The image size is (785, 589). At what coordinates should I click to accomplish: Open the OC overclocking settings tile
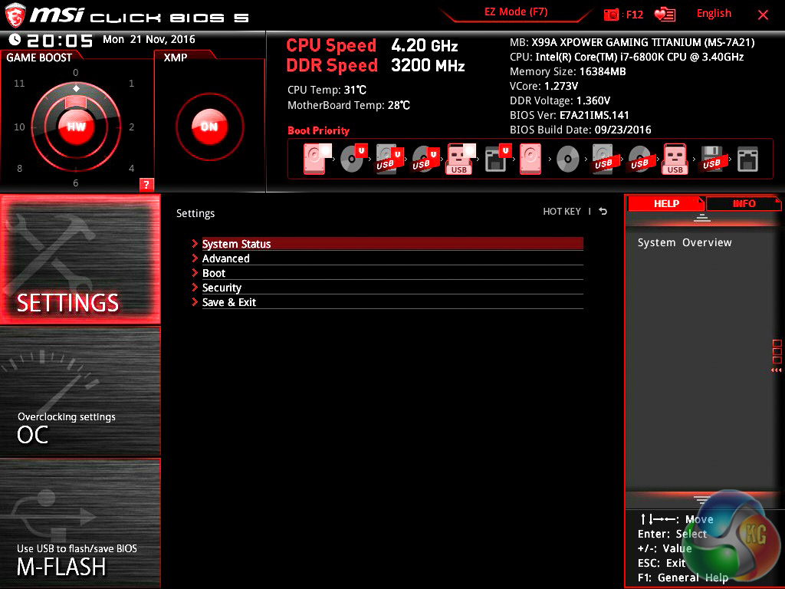coord(80,391)
